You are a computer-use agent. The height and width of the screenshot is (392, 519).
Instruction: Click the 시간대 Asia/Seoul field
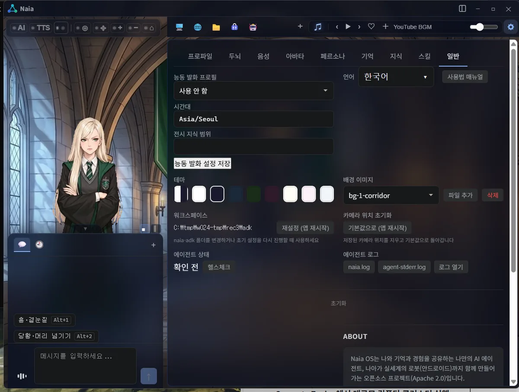[x=253, y=119]
